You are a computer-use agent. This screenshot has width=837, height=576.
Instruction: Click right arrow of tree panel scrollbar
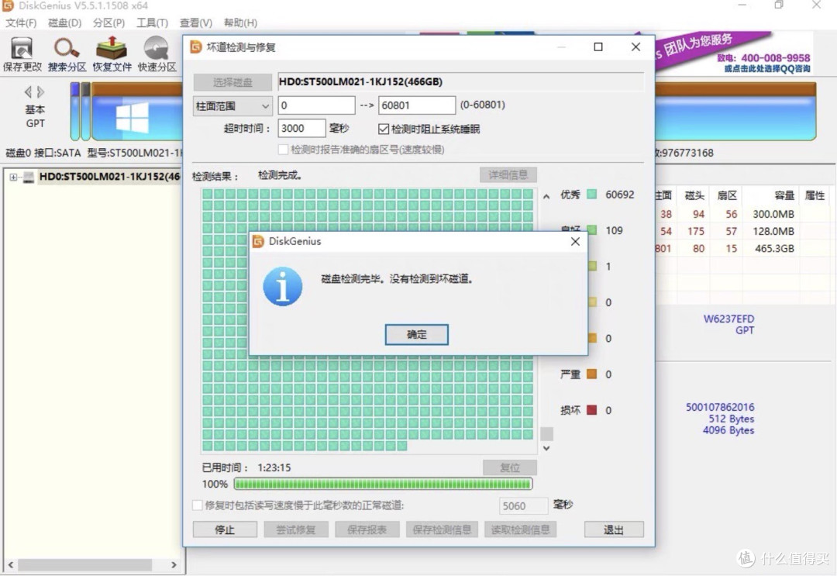point(174,564)
